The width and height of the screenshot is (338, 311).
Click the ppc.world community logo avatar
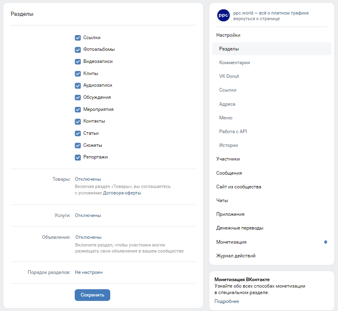click(x=223, y=16)
